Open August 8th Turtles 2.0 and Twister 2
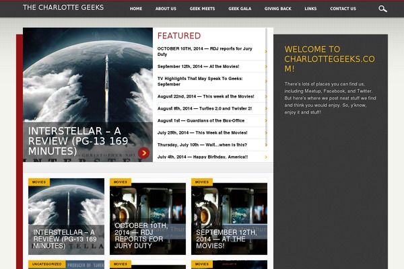 [205, 109]
